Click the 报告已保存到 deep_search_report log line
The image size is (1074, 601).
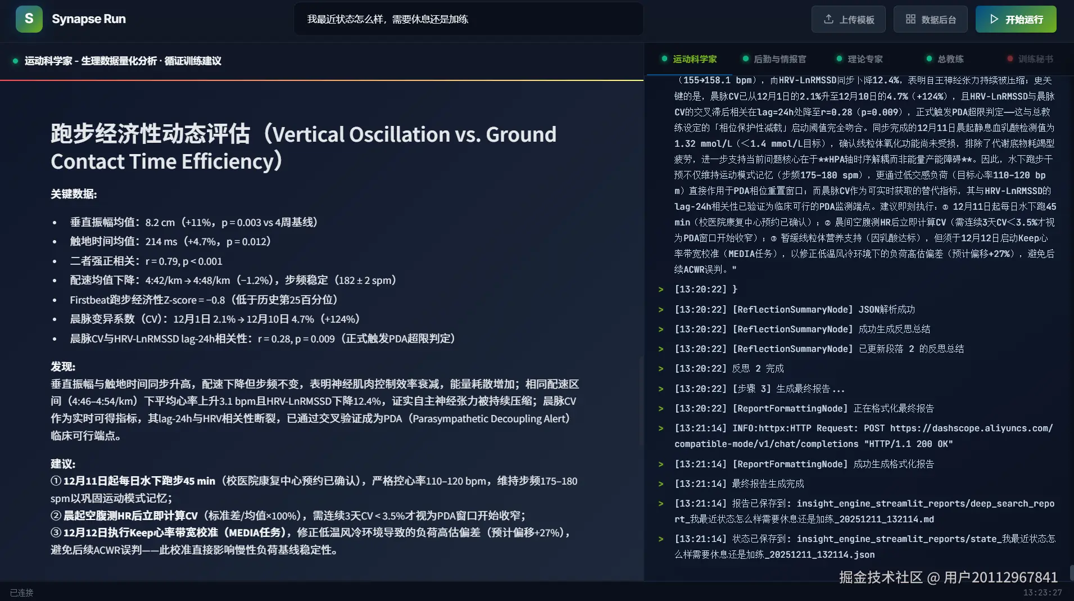click(864, 511)
